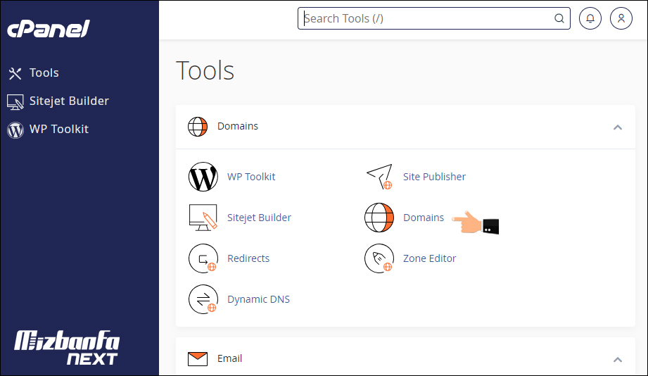The height and width of the screenshot is (376, 648).
Task: Click the Email envelope icon
Action: tap(198, 358)
